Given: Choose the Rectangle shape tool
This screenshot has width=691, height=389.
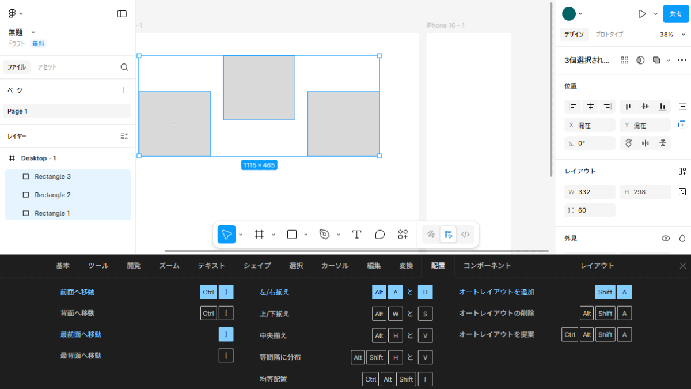Looking at the screenshot, I should [292, 235].
